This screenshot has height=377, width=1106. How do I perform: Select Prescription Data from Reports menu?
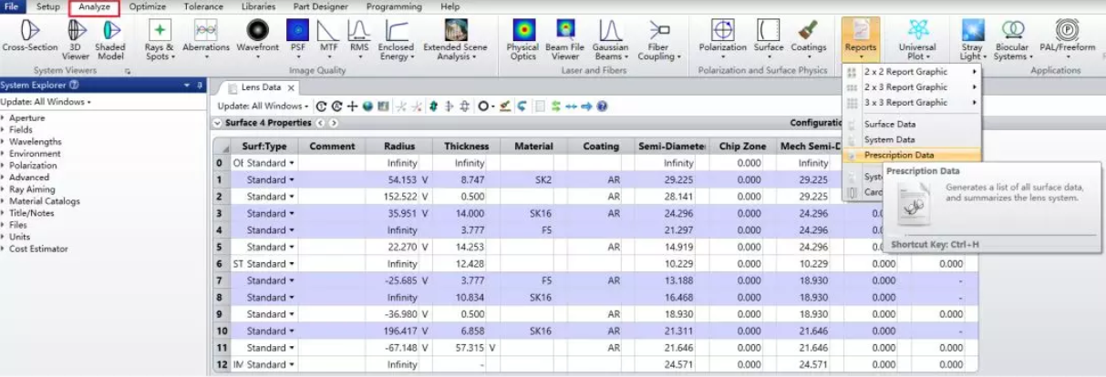(x=899, y=156)
